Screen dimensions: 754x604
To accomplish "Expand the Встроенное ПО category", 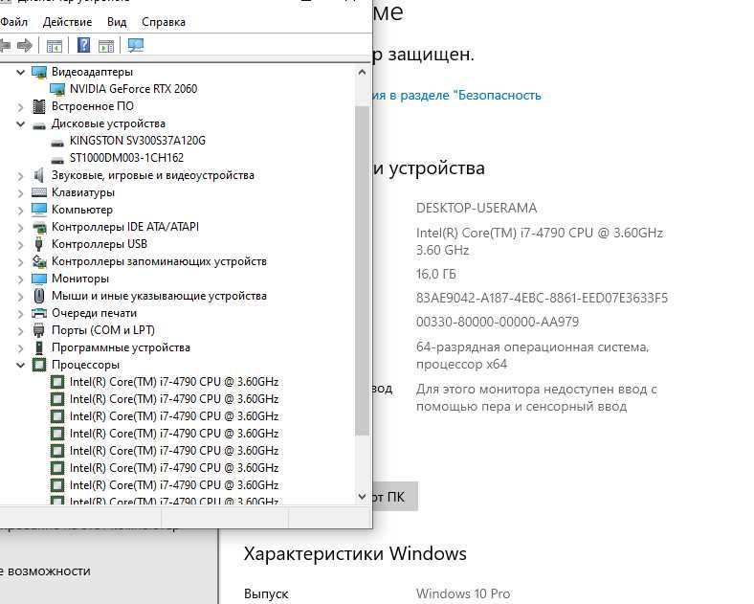I will click(20, 107).
